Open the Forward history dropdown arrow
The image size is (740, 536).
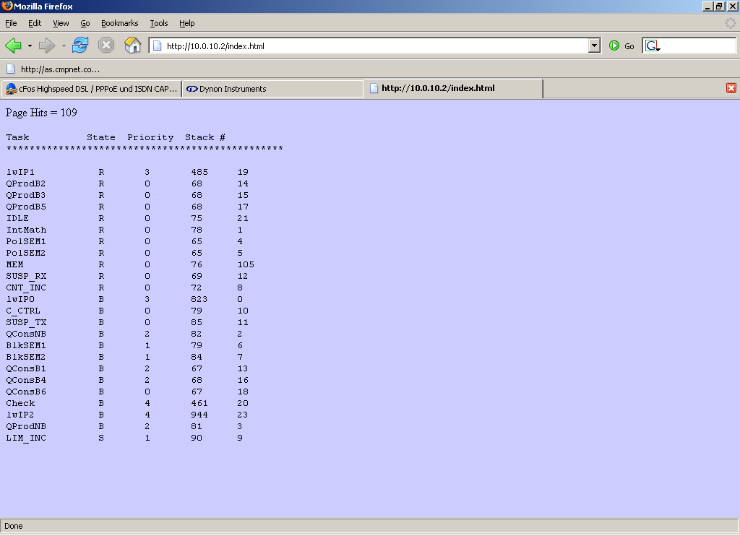64,46
